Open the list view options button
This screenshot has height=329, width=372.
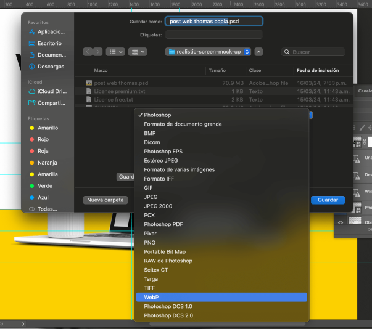115,52
